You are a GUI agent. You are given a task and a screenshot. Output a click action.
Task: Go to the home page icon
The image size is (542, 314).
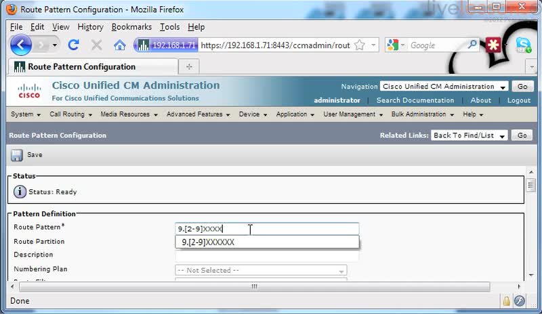pos(120,45)
